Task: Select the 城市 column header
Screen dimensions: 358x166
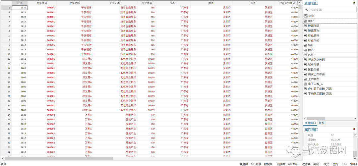Action: 211,3
